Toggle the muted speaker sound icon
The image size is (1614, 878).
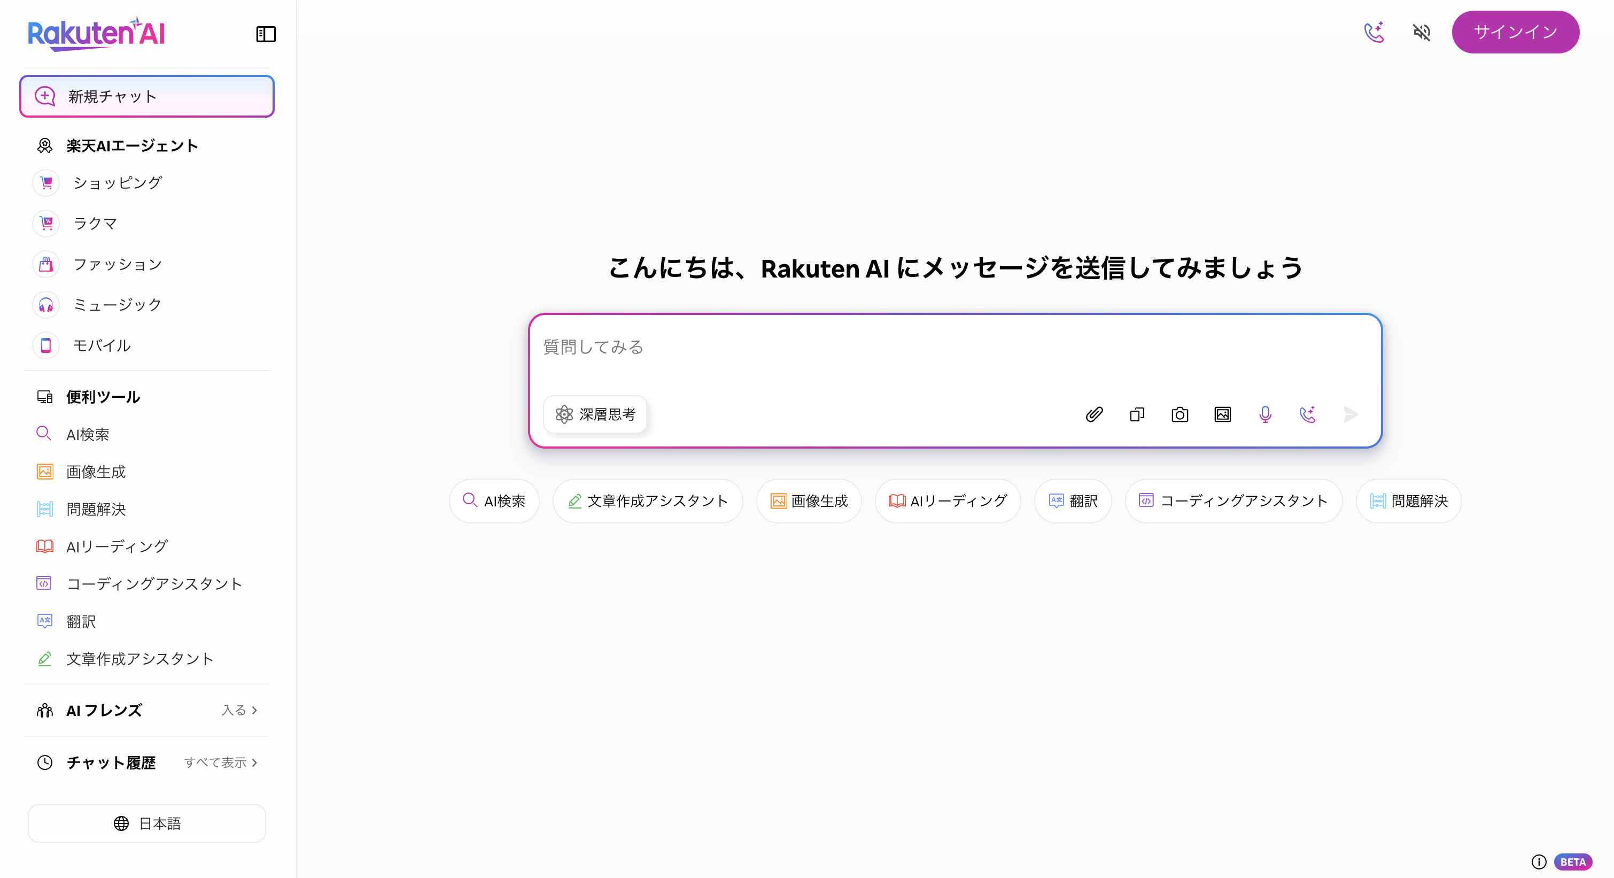[1422, 32]
